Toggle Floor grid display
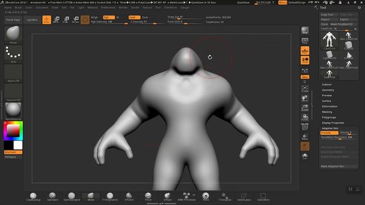The height and width of the screenshot is (205, 365). [x=305, y=51]
